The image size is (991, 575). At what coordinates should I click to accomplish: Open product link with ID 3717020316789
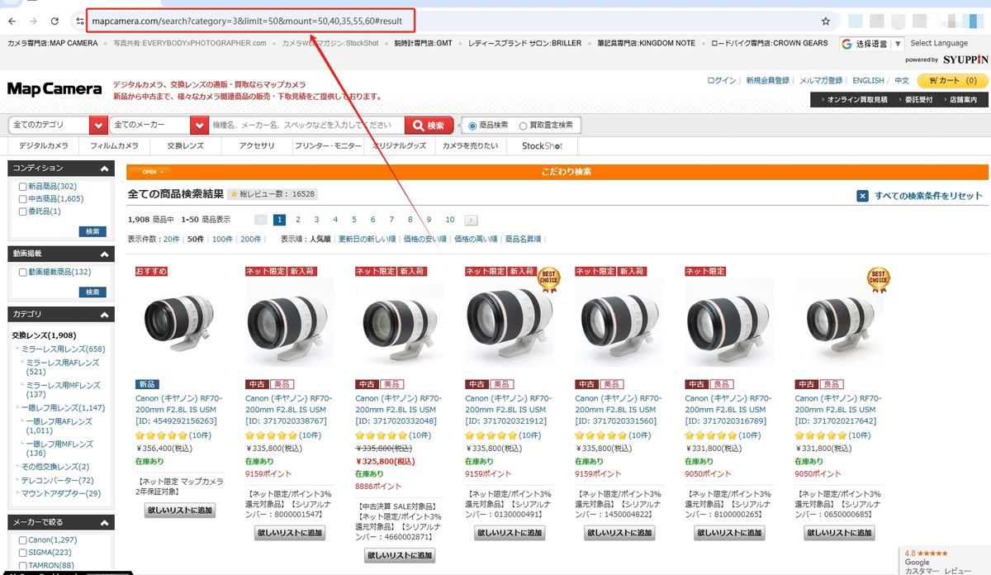tap(729, 410)
